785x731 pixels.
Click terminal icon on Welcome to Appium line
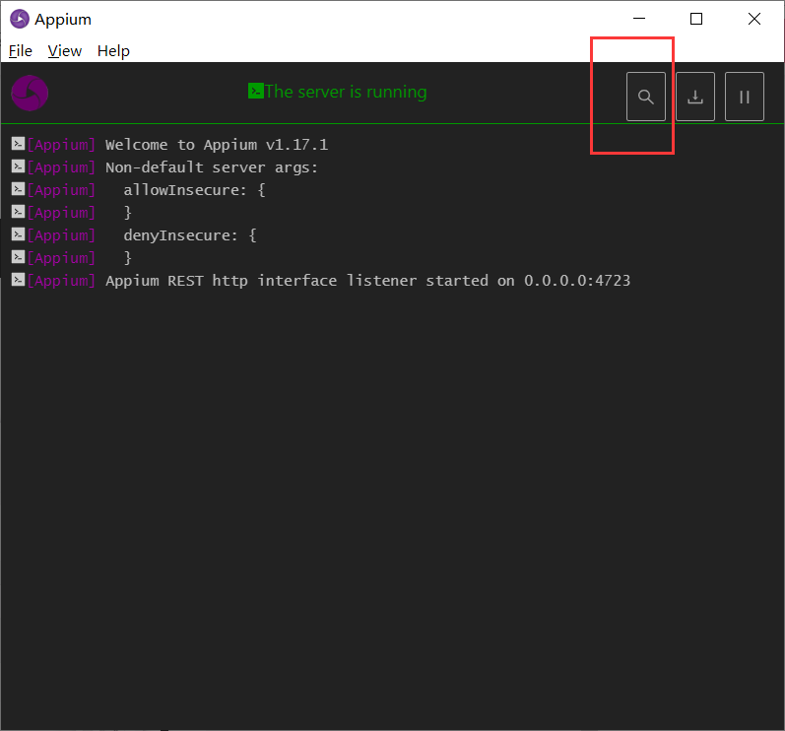click(18, 144)
